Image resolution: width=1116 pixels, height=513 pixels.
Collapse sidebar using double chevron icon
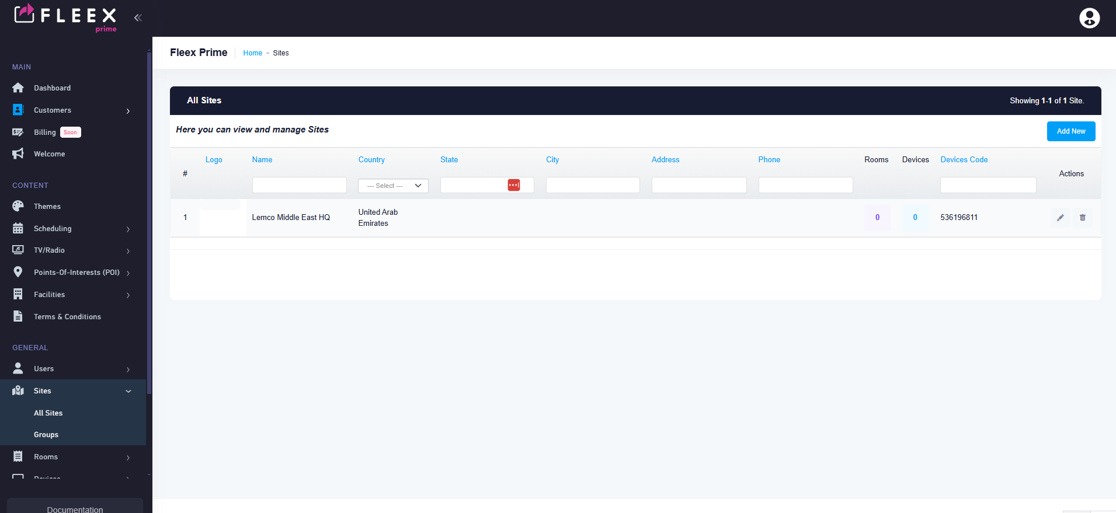138,18
